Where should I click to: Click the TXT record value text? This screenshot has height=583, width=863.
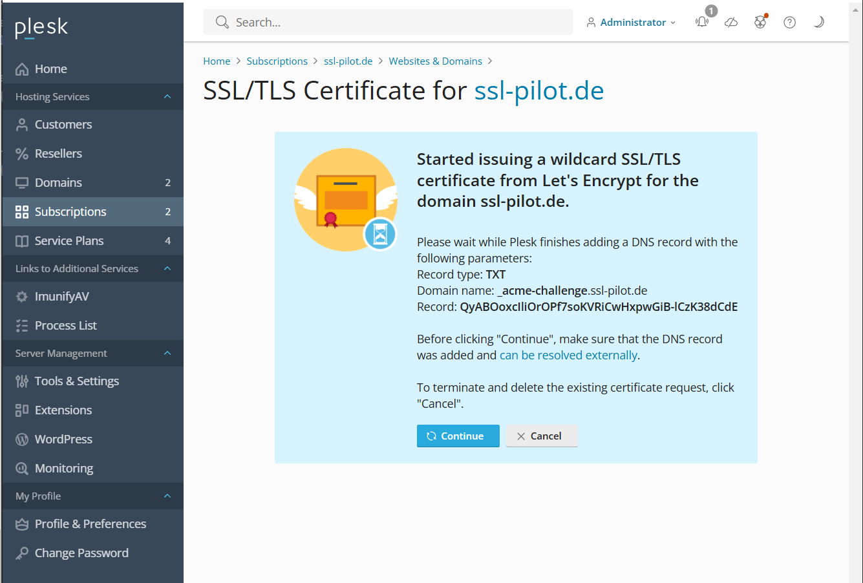(x=599, y=307)
